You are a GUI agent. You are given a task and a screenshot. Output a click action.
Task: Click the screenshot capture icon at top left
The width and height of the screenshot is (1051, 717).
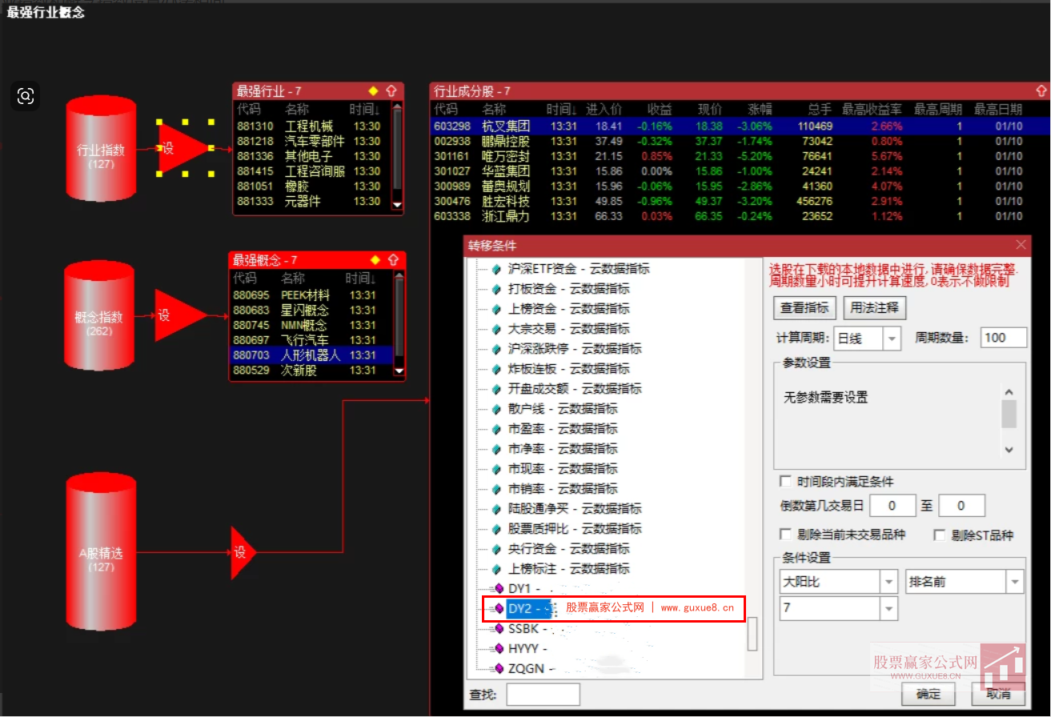(25, 95)
